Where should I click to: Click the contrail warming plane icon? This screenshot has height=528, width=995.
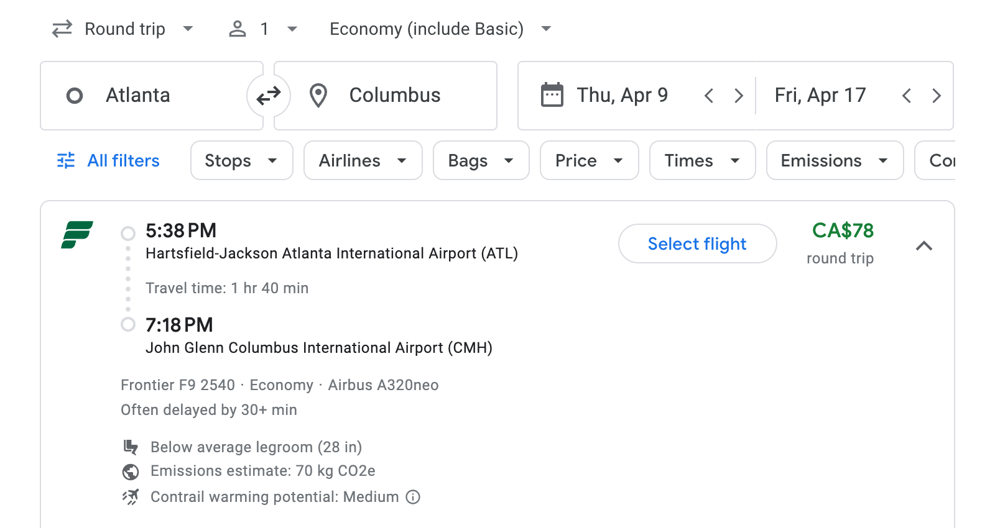pyautogui.click(x=131, y=497)
